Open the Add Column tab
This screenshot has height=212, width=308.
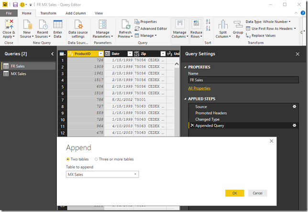tap(76, 13)
